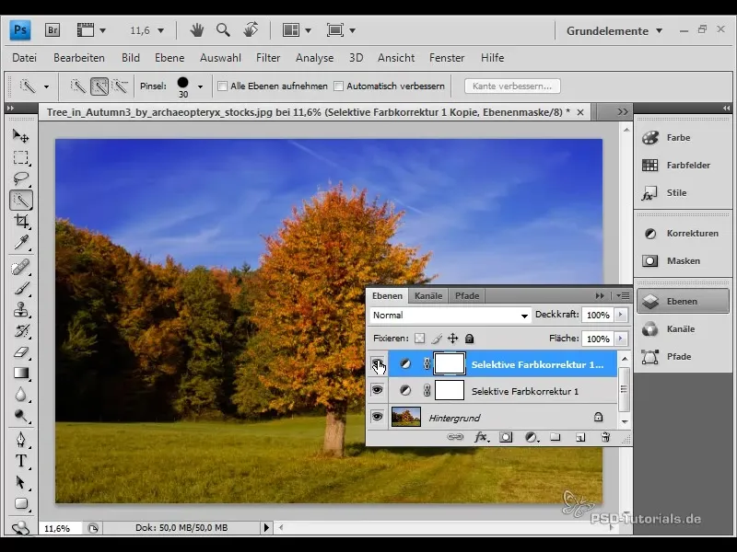This screenshot has width=737, height=552.
Task: Select the Rotate View tool
Action: [251, 30]
